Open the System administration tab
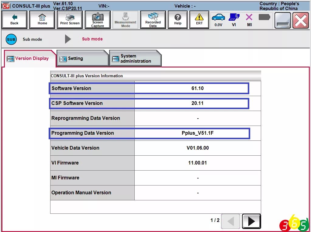Screen dimensions: 311x232 pos(135,58)
